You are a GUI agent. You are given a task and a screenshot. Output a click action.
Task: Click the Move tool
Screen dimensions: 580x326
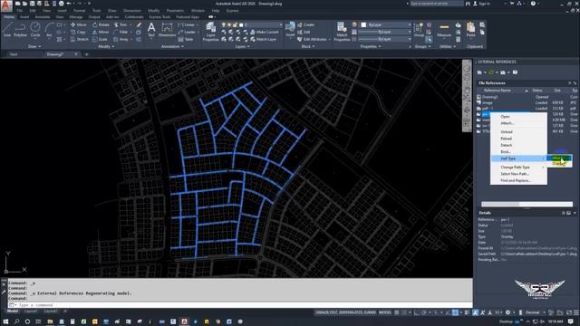point(79,24)
